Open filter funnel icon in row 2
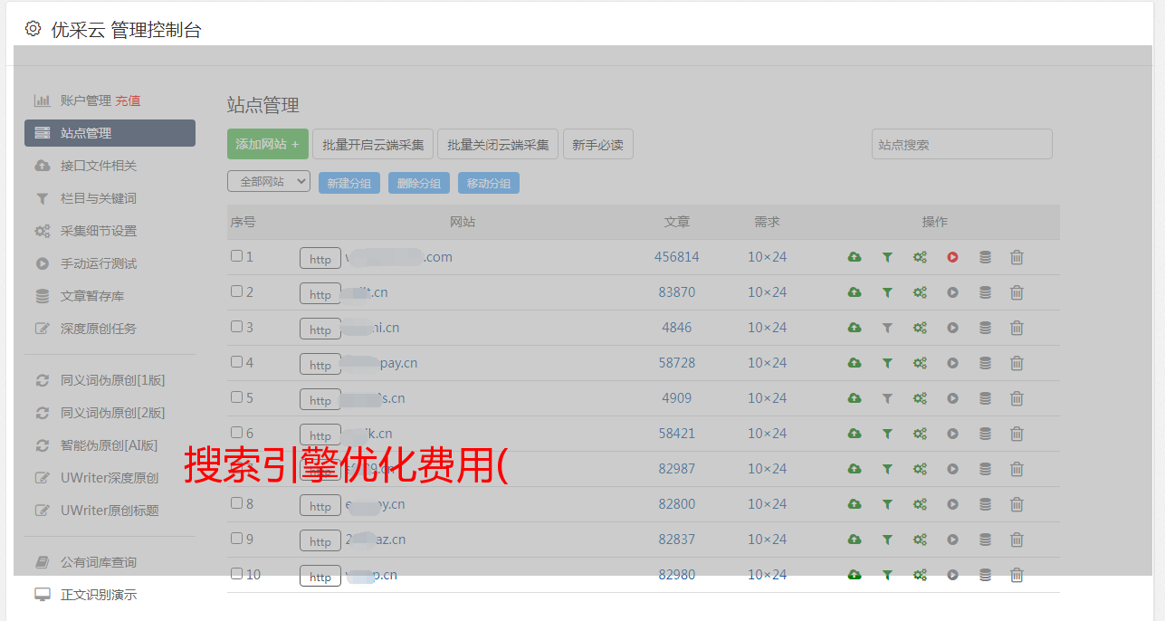 coord(887,292)
